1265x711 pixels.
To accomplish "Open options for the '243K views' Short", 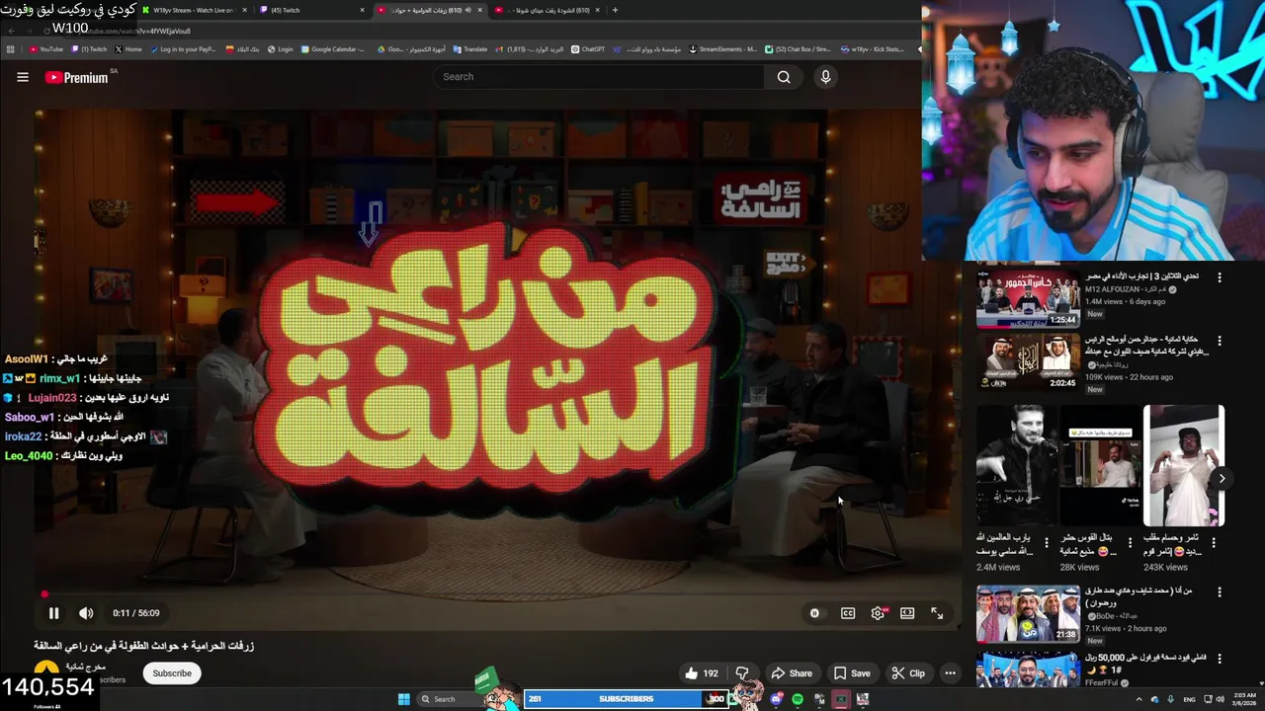I will pos(1215,542).
